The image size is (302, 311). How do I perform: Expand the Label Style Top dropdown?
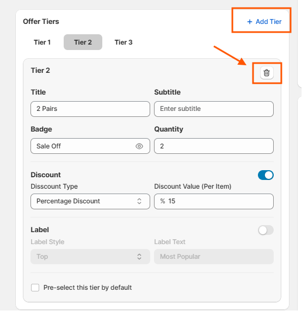coord(90,257)
